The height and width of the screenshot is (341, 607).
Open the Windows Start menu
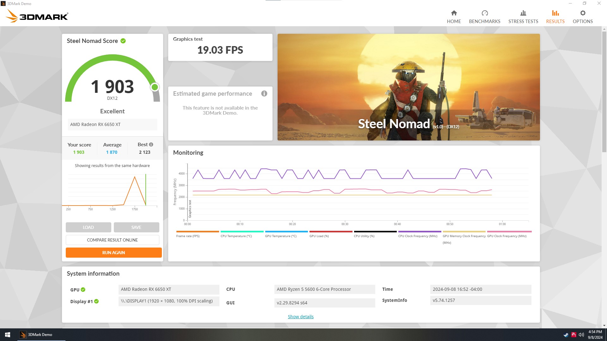coord(8,335)
